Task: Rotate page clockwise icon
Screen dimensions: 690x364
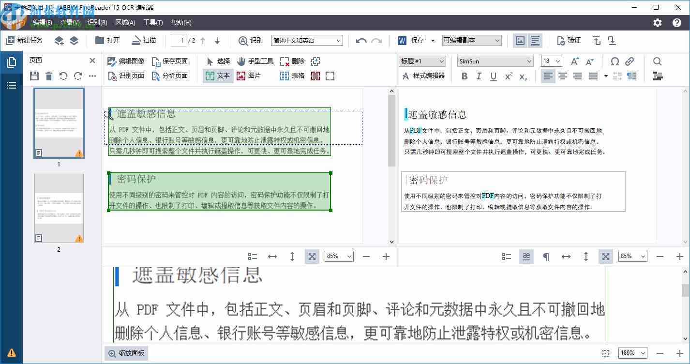Action: click(x=78, y=76)
